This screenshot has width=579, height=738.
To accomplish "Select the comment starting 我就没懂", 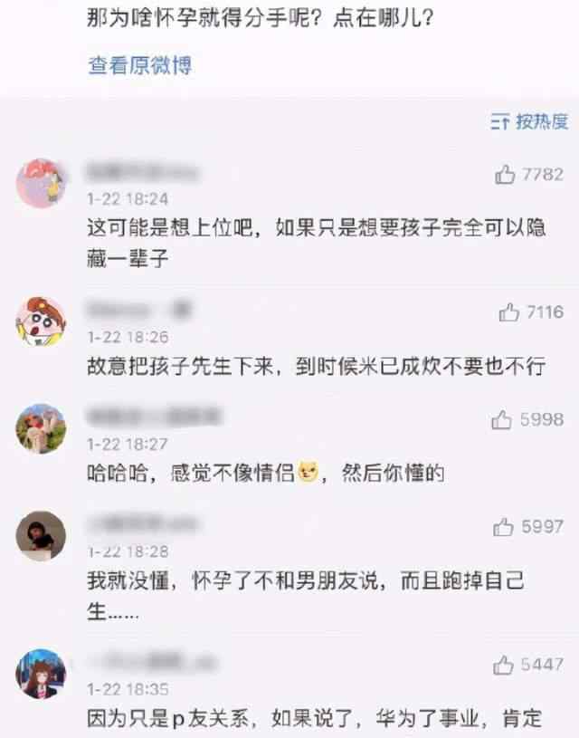I will 305,596.
